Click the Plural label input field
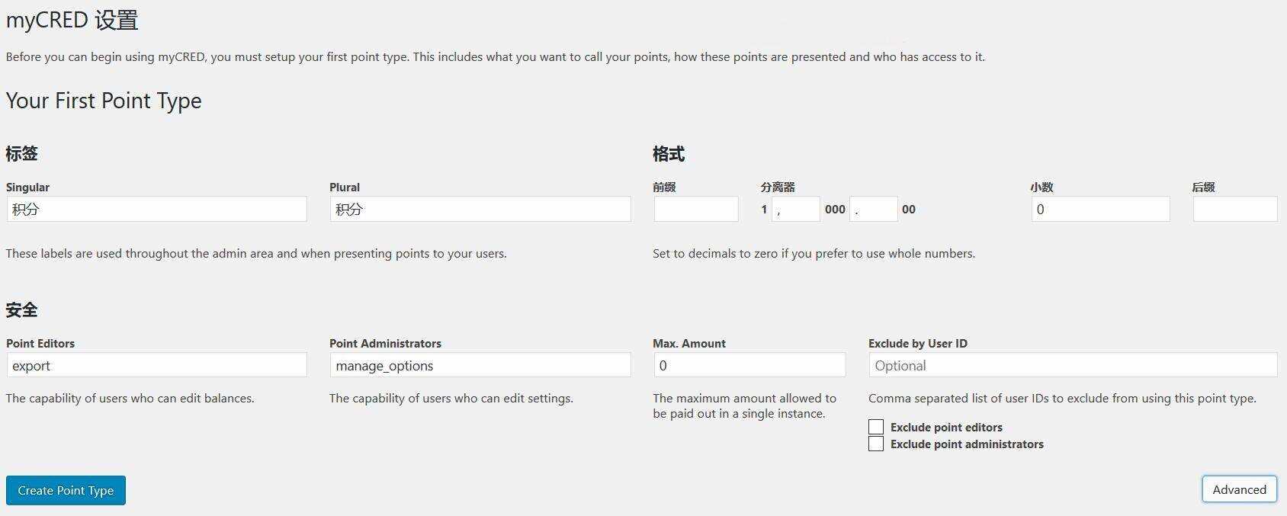This screenshot has height=516, width=1287. pyautogui.click(x=480, y=208)
